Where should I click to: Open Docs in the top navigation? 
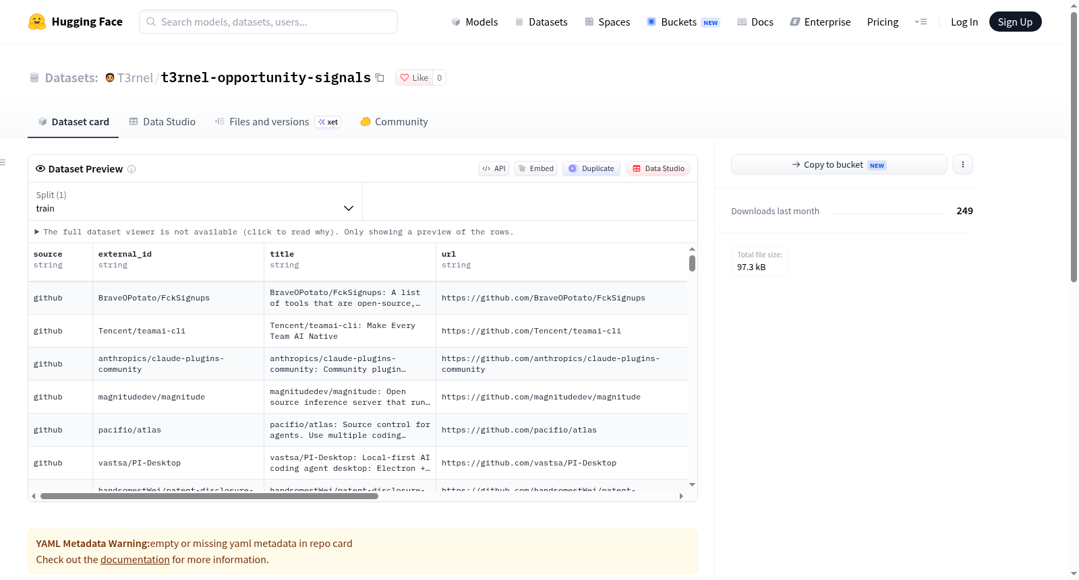click(755, 22)
